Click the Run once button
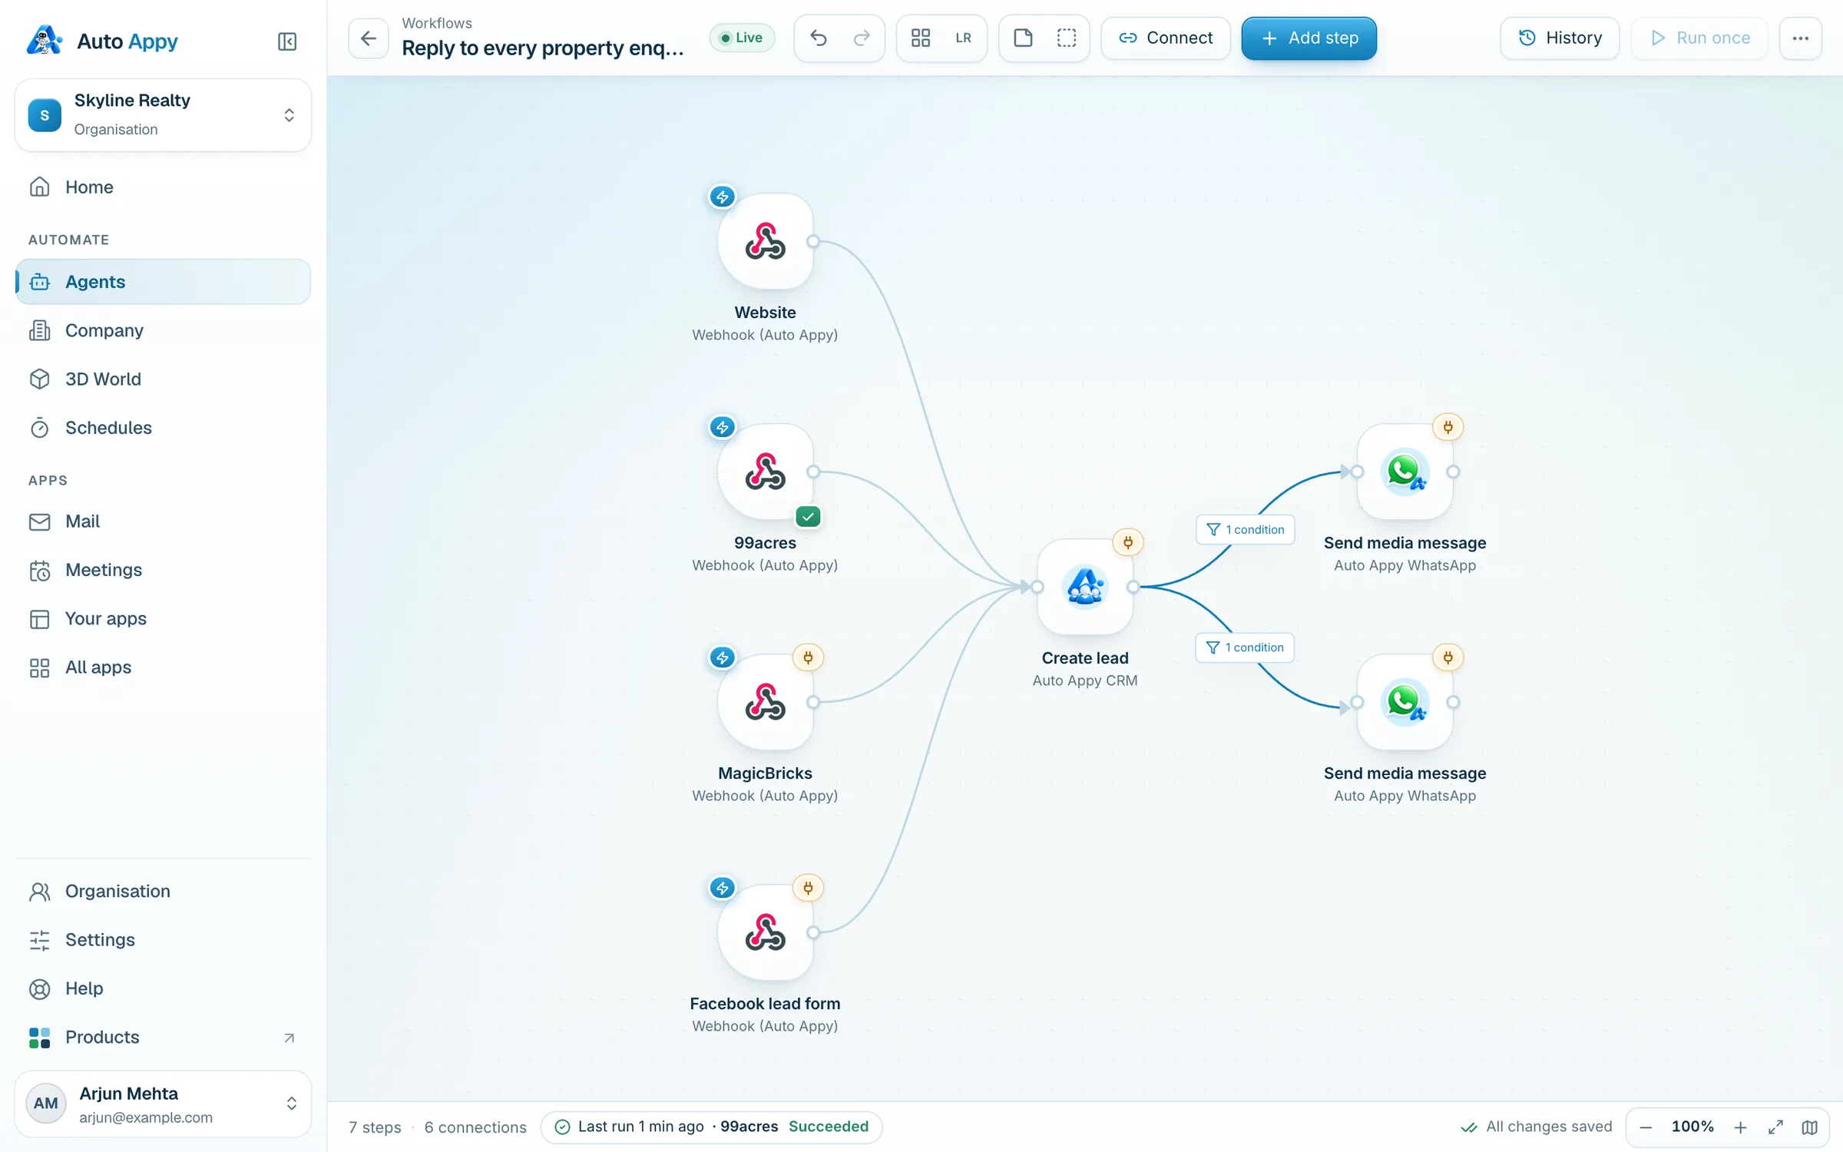Viewport: 1843px width, 1152px height. (x=1699, y=38)
